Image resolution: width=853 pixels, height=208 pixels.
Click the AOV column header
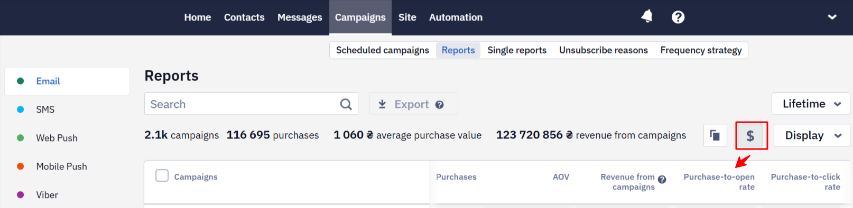pyautogui.click(x=561, y=177)
